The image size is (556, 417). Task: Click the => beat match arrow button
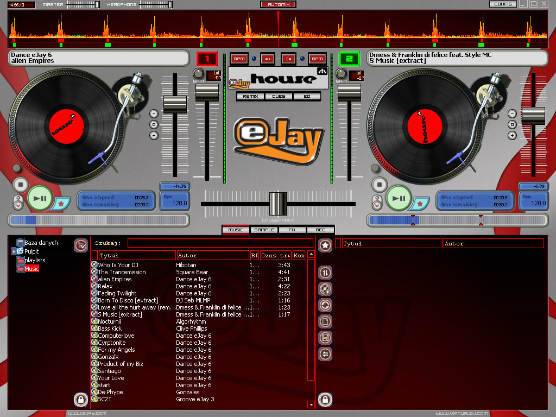click(x=267, y=59)
